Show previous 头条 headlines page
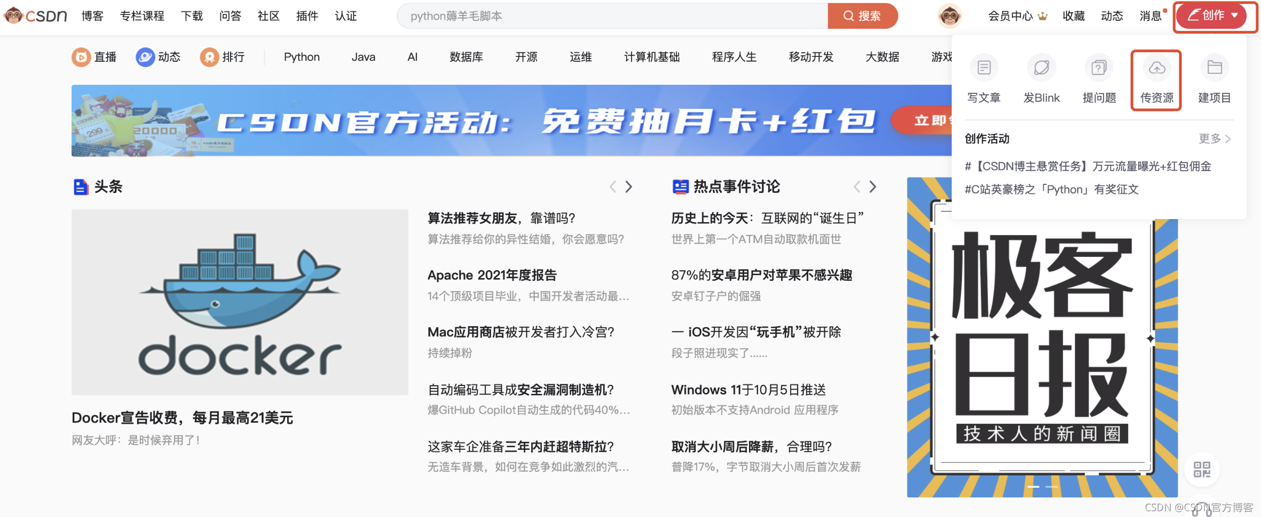Screen dimensions: 1261x517 613,187
